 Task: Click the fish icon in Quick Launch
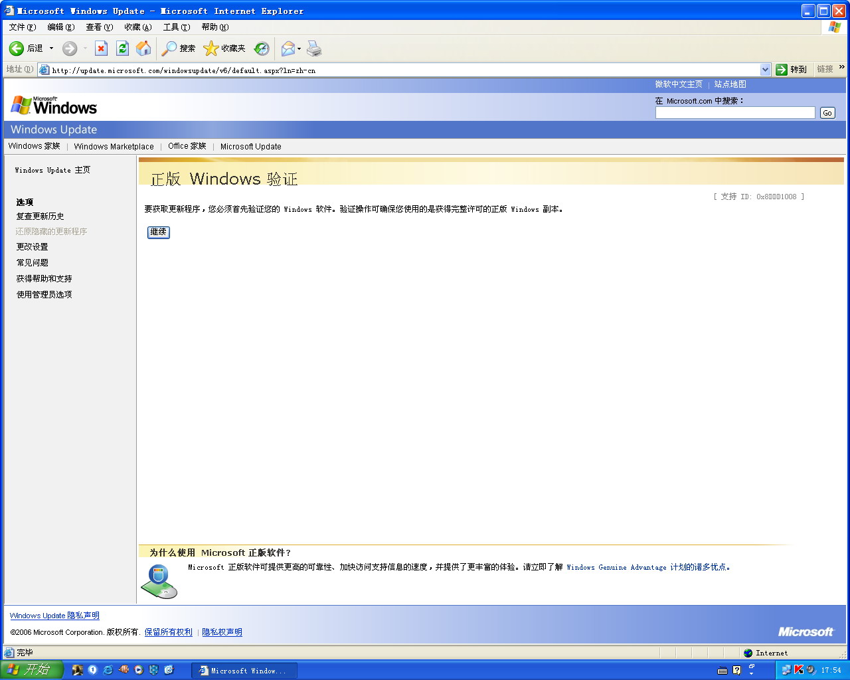coord(123,670)
